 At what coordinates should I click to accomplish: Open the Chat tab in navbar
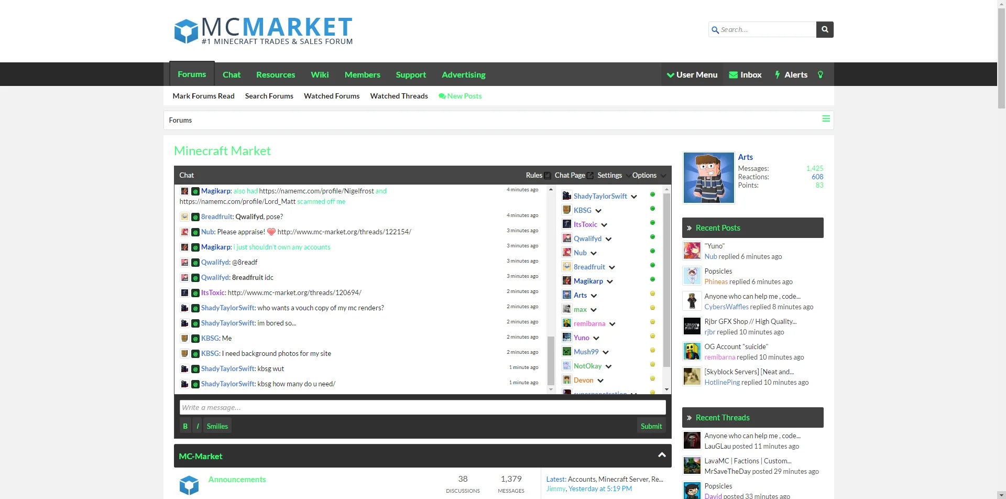point(232,74)
